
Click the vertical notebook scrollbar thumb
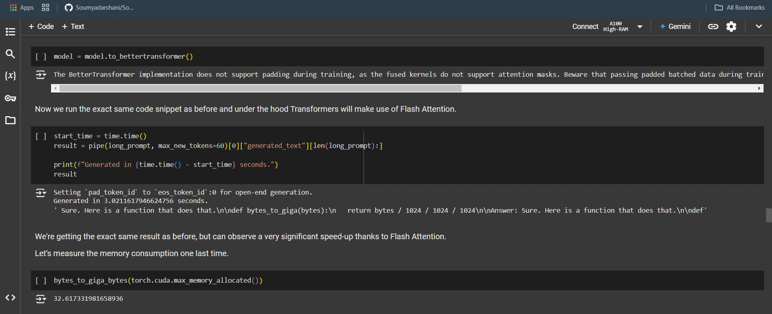769,215
